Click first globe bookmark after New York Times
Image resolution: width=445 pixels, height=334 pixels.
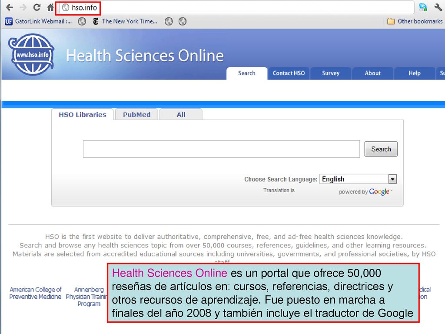pyautogui.click(x=169, y=21)
